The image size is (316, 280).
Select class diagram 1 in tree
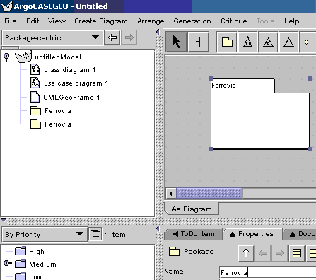click(x=69, y=70)
